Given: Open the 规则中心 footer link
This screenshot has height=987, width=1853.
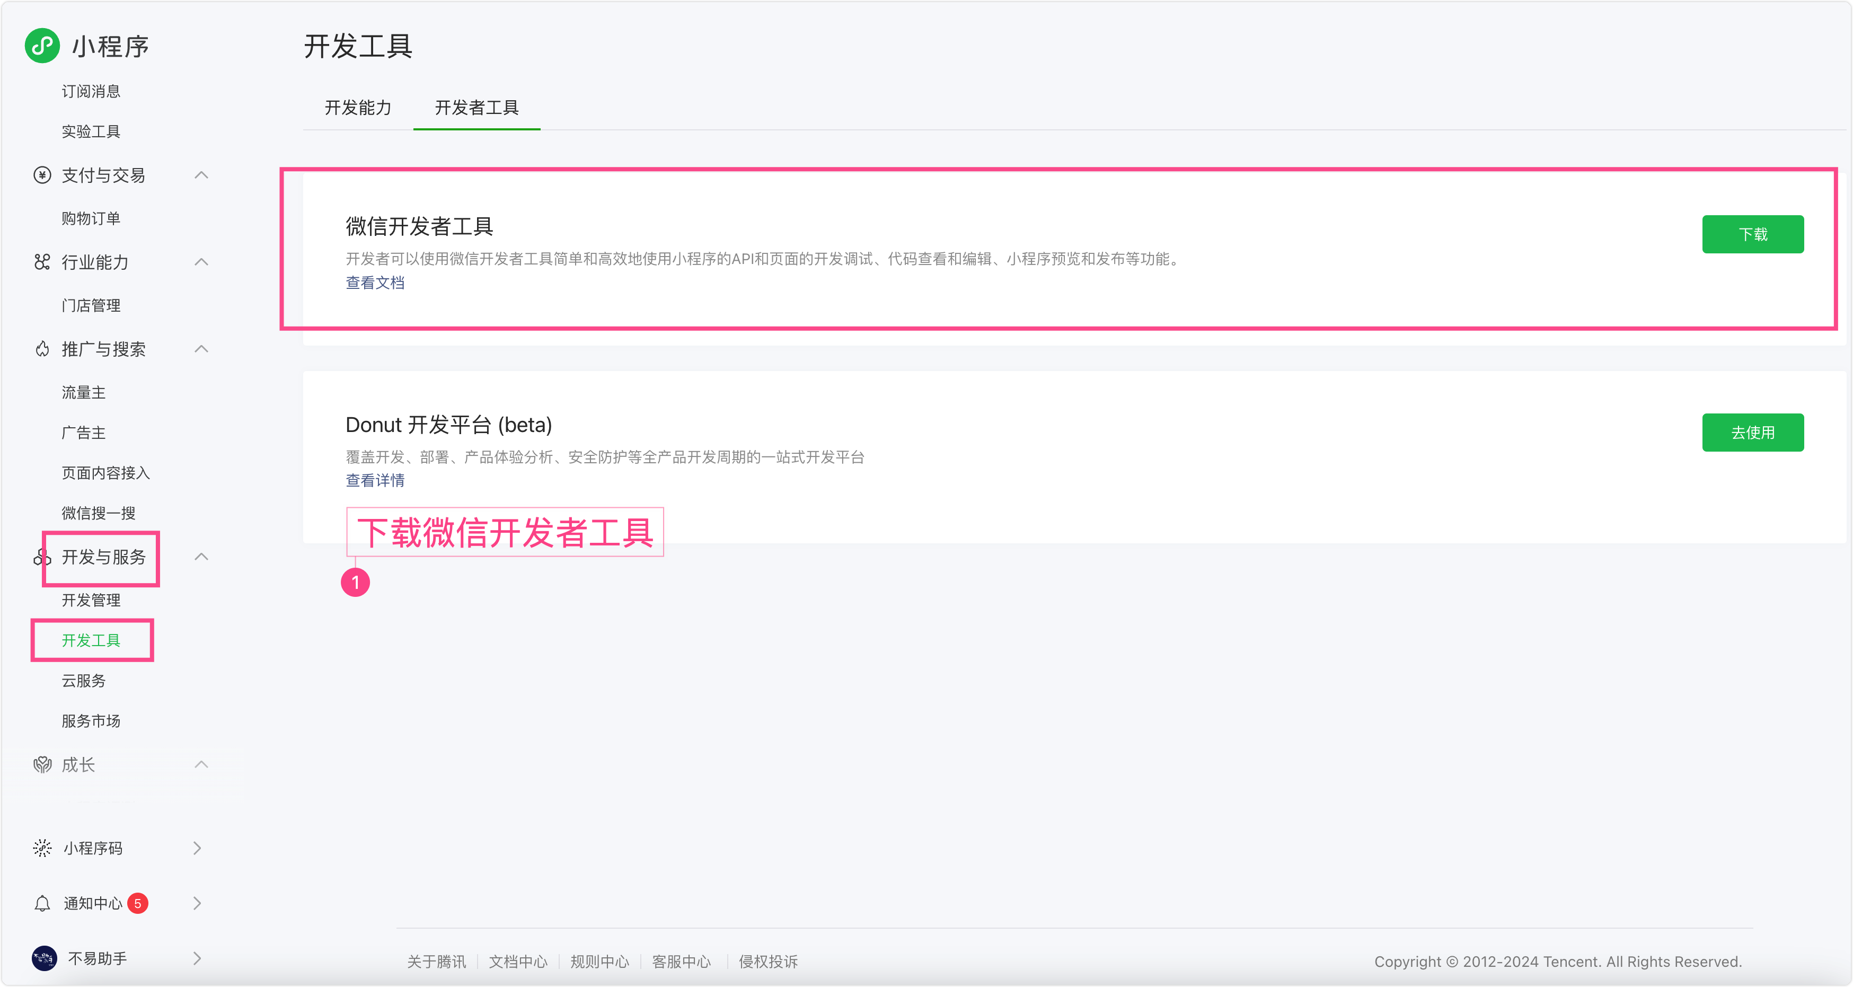Looking at the screenshot, I should pyautogui.click(x=599, y=962).
